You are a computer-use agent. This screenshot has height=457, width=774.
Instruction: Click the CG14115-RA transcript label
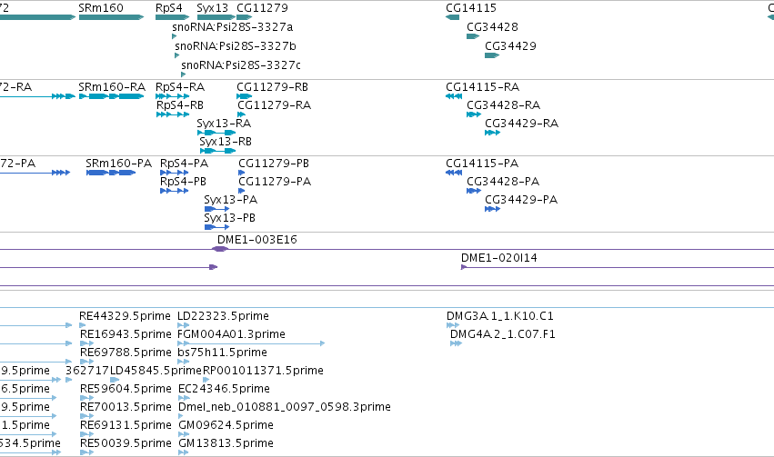(482, 87)
